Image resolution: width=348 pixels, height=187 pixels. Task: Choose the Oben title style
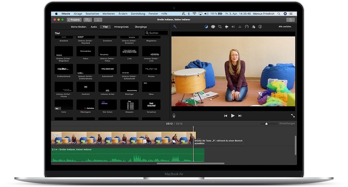coord(151,87)
